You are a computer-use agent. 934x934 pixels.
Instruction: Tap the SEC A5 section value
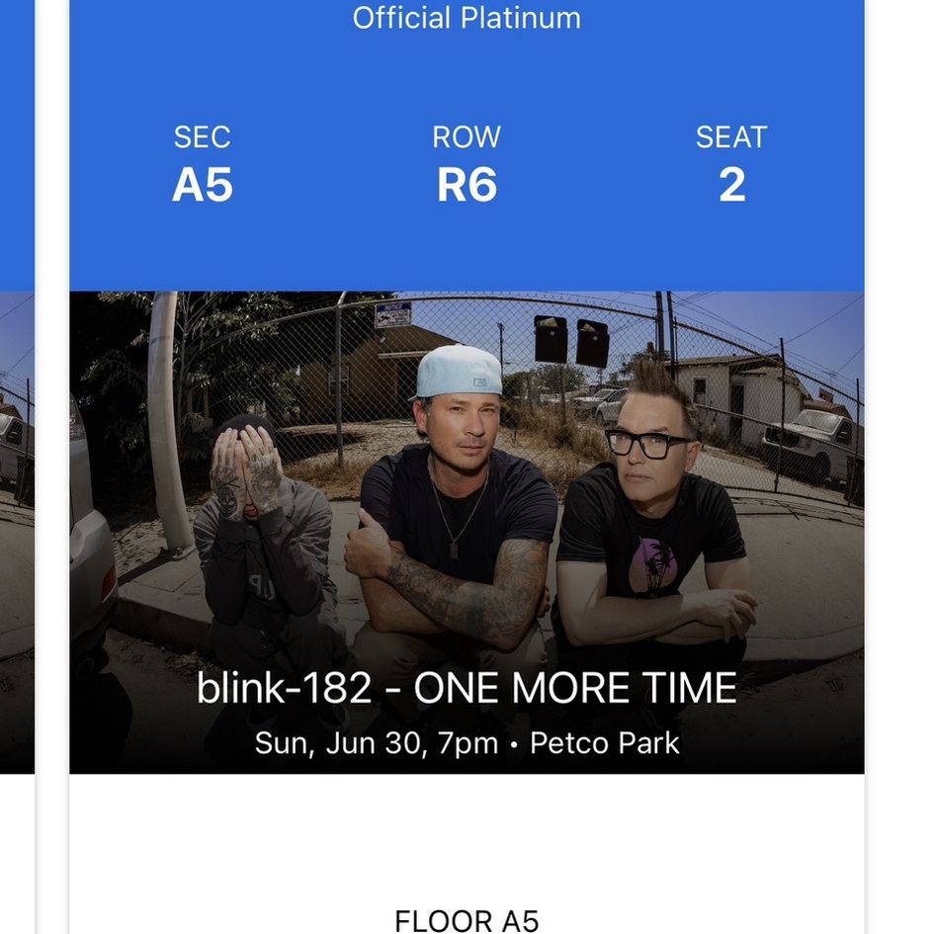coord(203,185)
